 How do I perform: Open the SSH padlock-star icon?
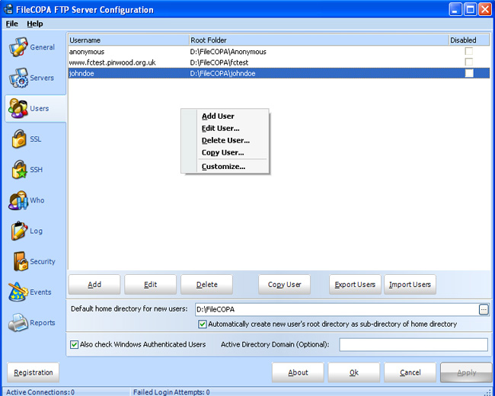coord(19,170)
